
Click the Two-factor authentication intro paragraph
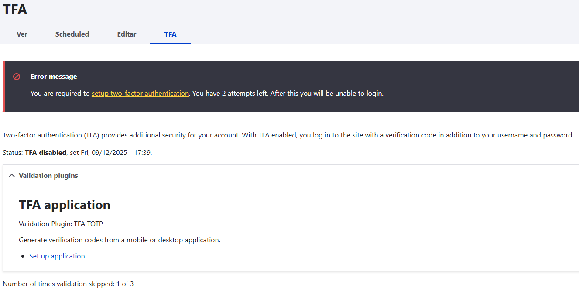tap(288, 135)
